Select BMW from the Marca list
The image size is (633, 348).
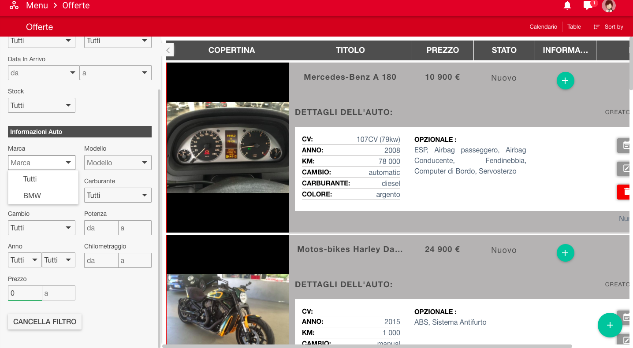click(x=32, y=196)
